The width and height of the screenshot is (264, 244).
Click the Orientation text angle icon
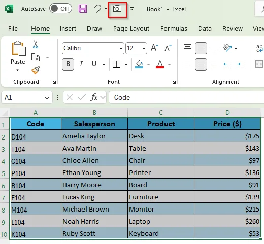point(227,48)
